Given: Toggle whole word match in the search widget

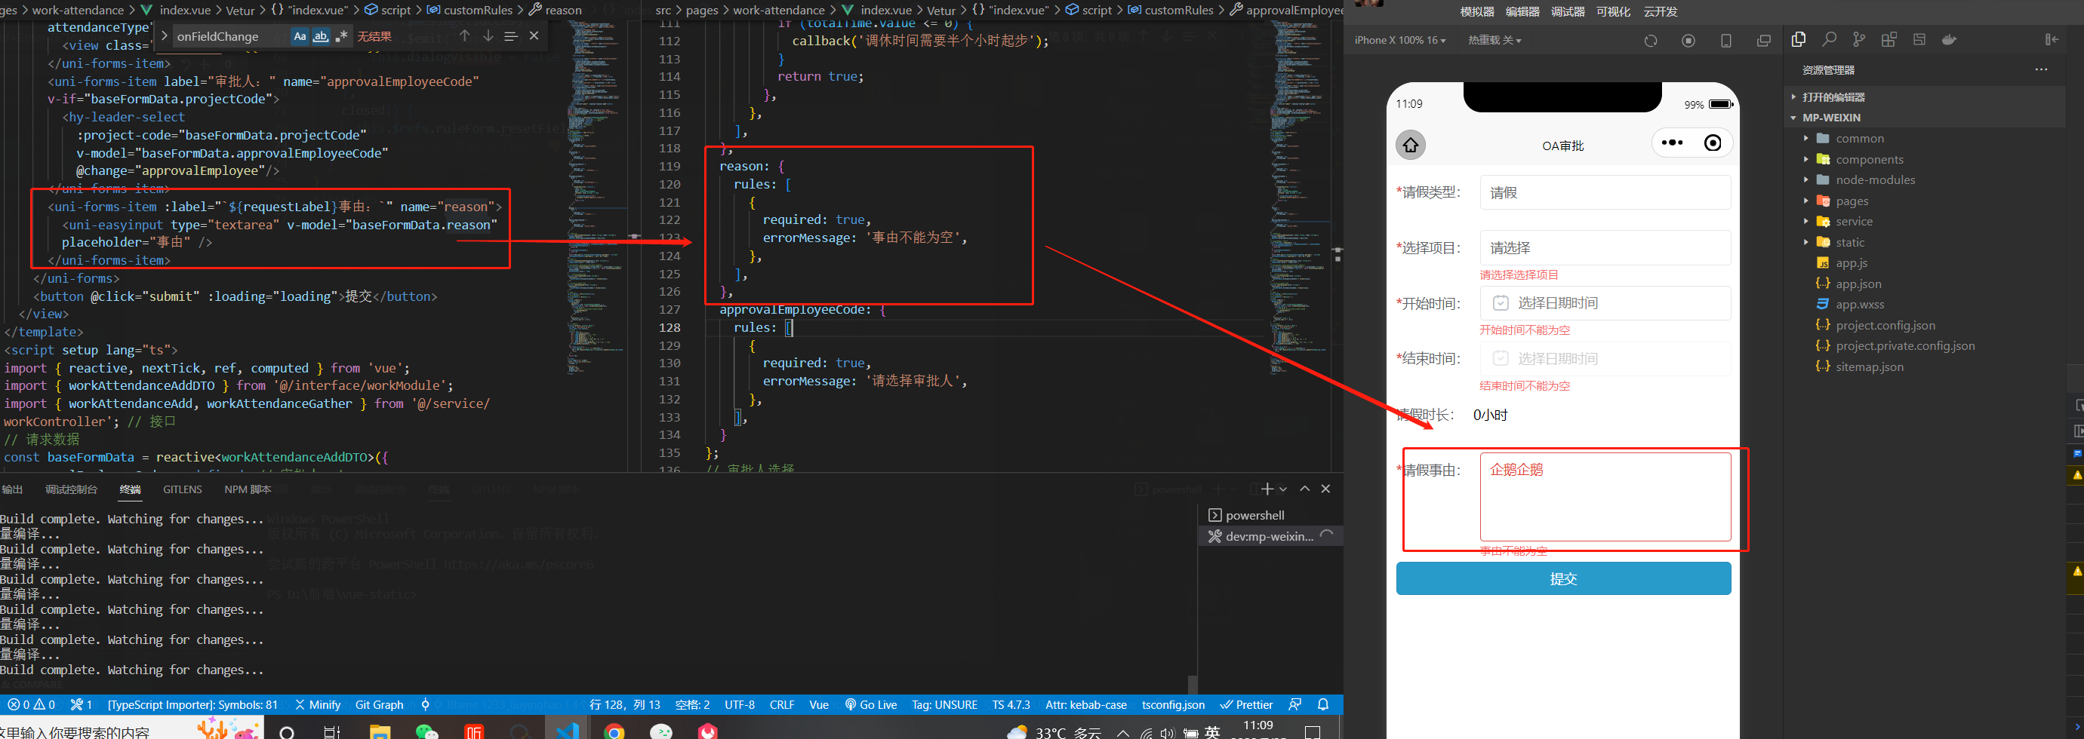Looking at the screenshot, I should (x=322, y=35).
